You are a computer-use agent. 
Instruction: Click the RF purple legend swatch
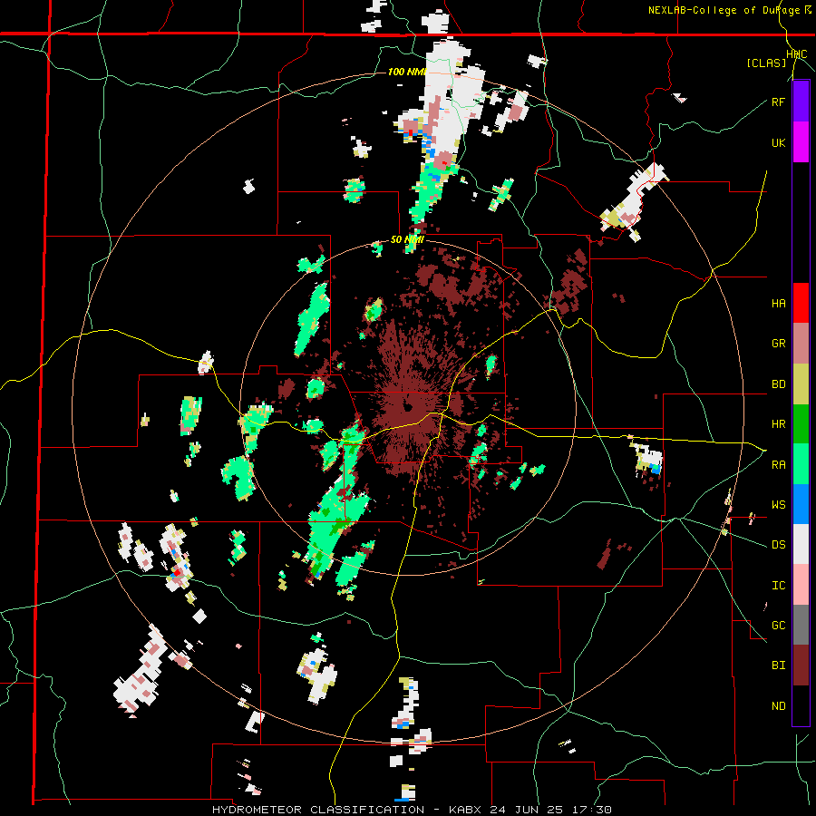pyautogui.click(x=801, y=102)
